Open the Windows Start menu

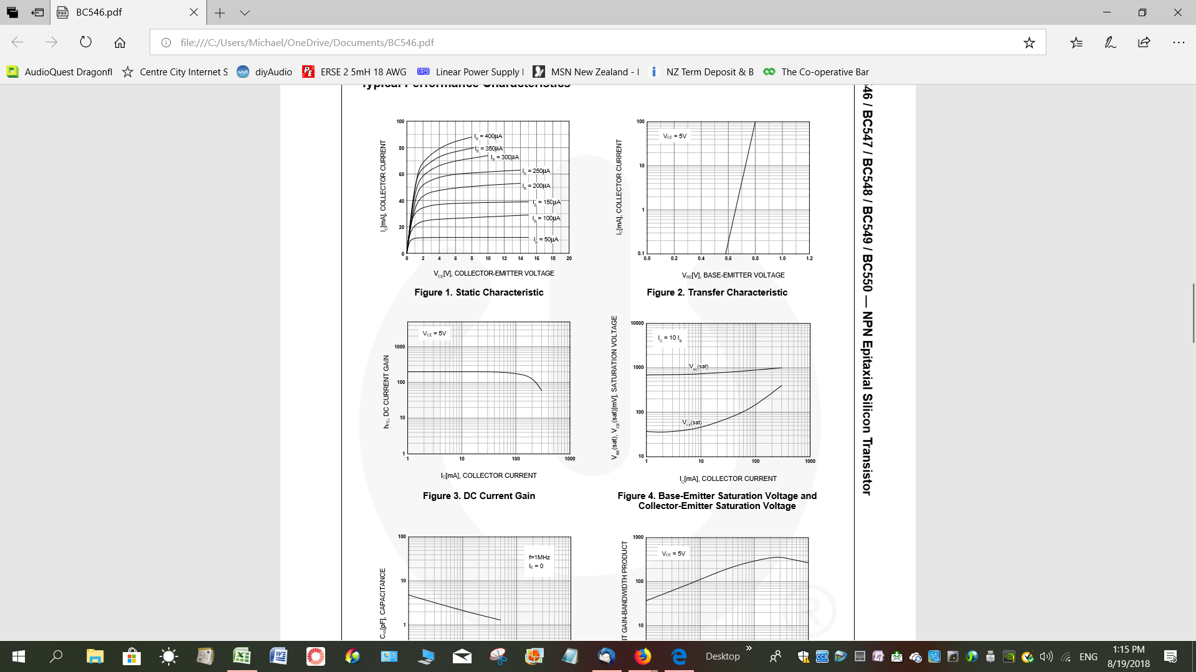point(19,656)
